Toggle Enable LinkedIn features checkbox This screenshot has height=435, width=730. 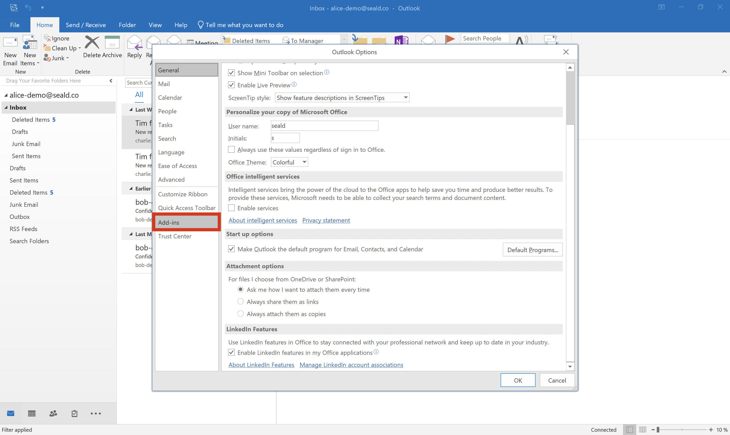(x=232, y=353)
